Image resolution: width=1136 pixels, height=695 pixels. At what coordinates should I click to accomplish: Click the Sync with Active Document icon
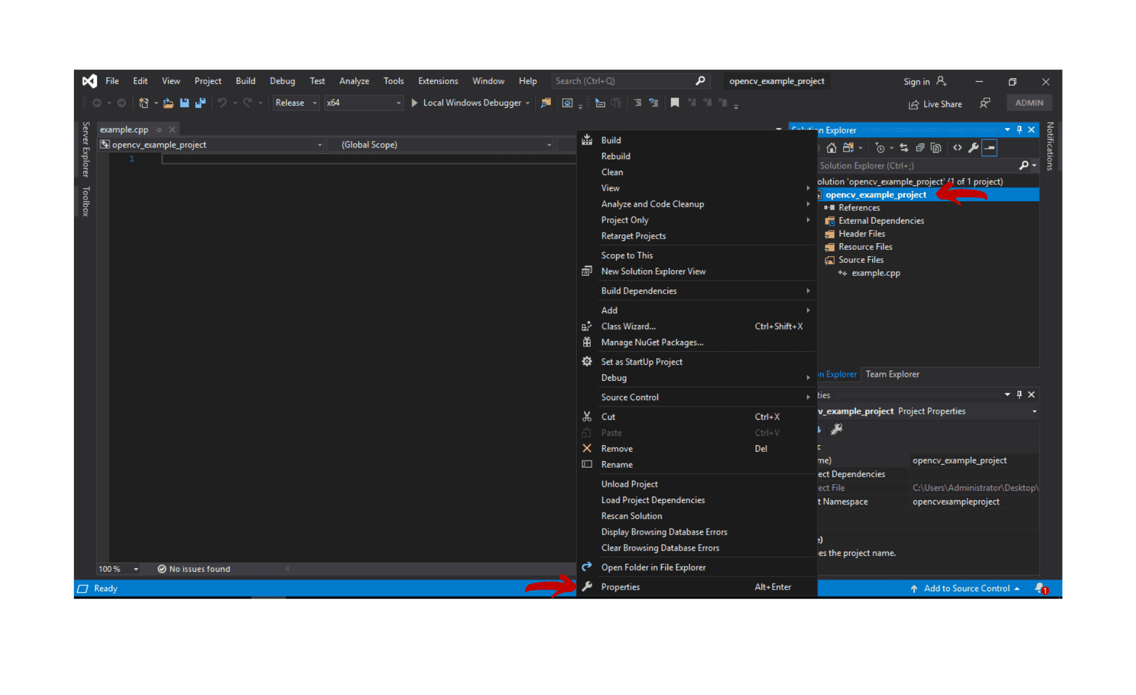pos(903,148)
